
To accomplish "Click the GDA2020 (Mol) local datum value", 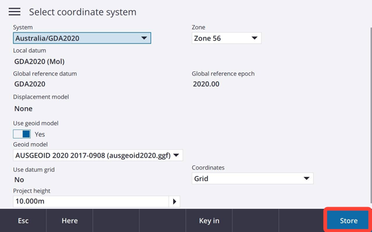I will (40, 62).
